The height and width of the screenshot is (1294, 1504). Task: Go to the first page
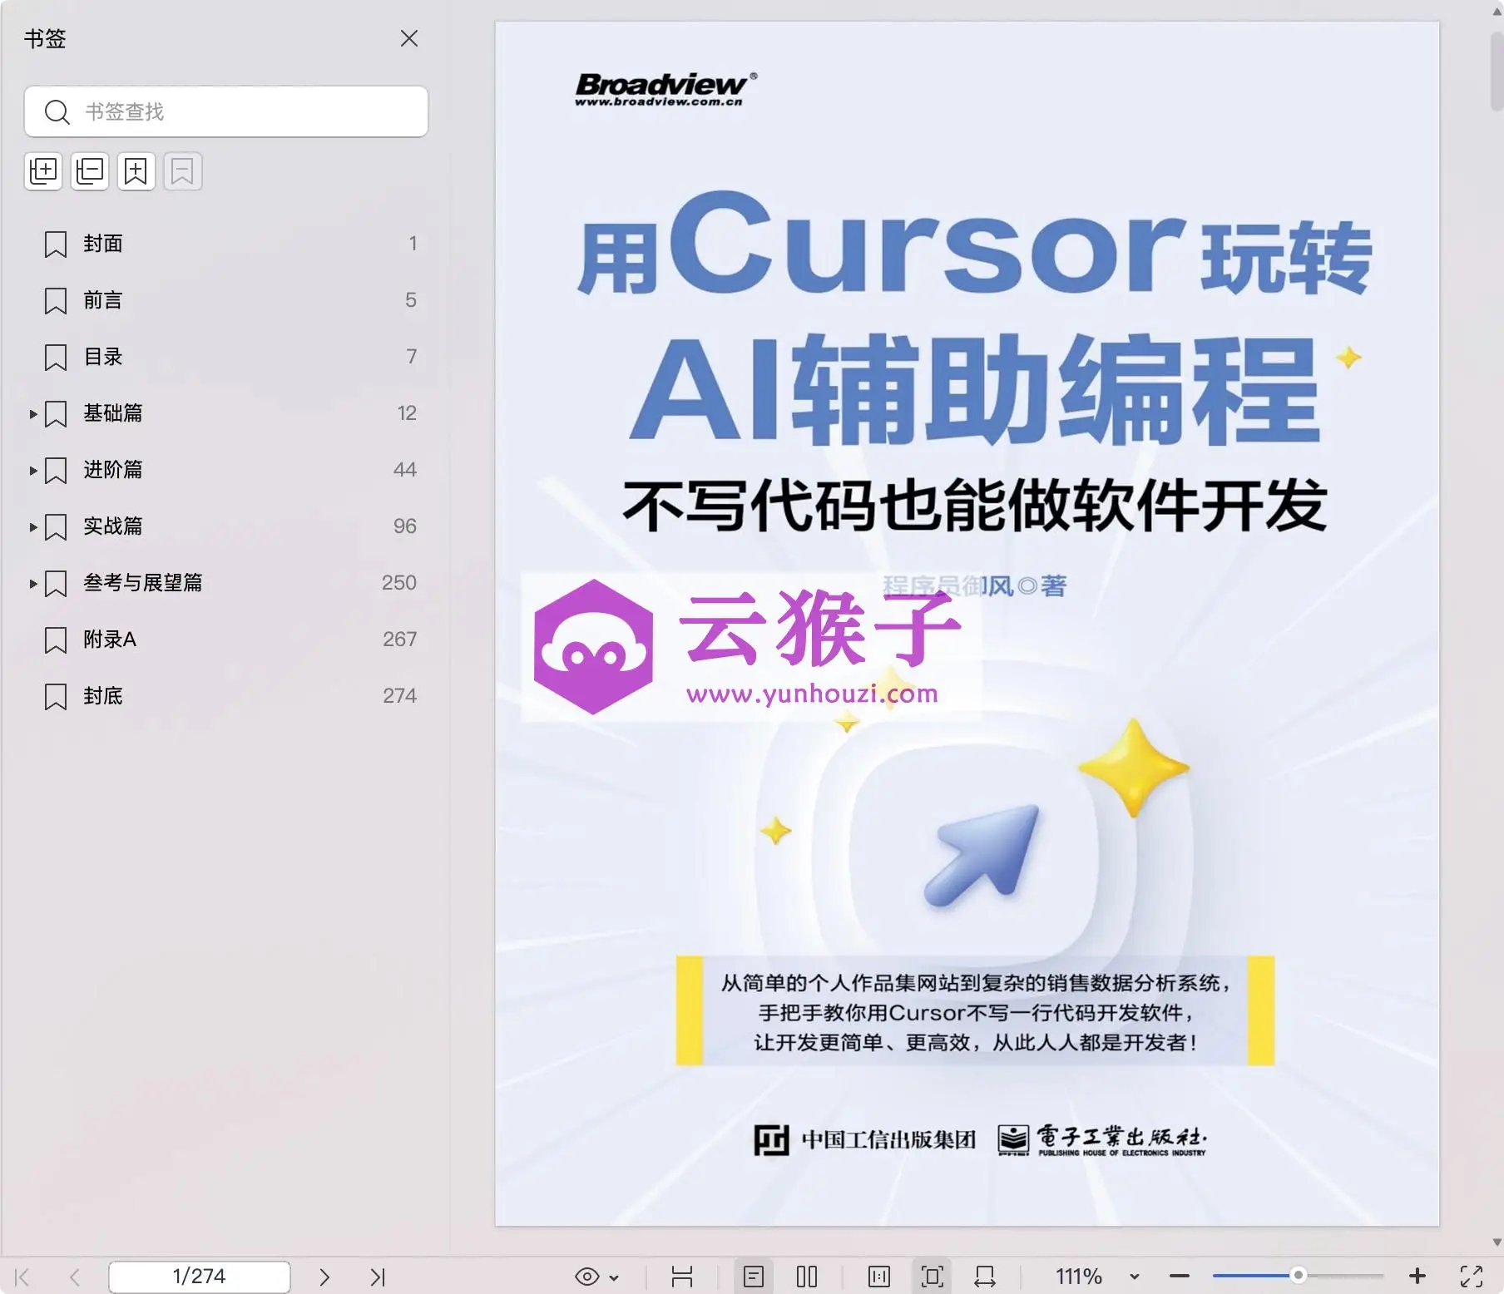pyautogui.click(x=22, y=1277)
